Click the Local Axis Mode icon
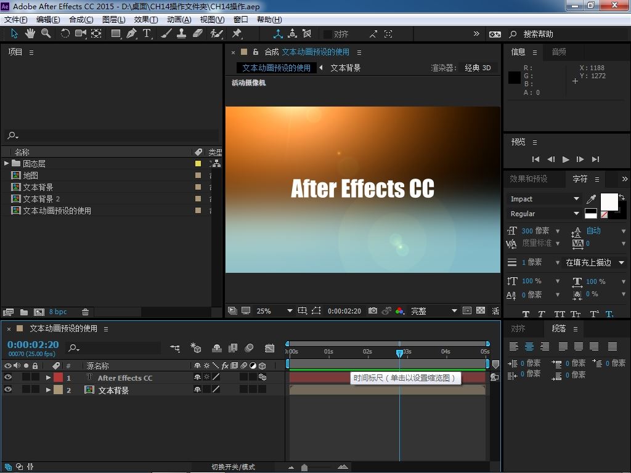 pos(278,34)
